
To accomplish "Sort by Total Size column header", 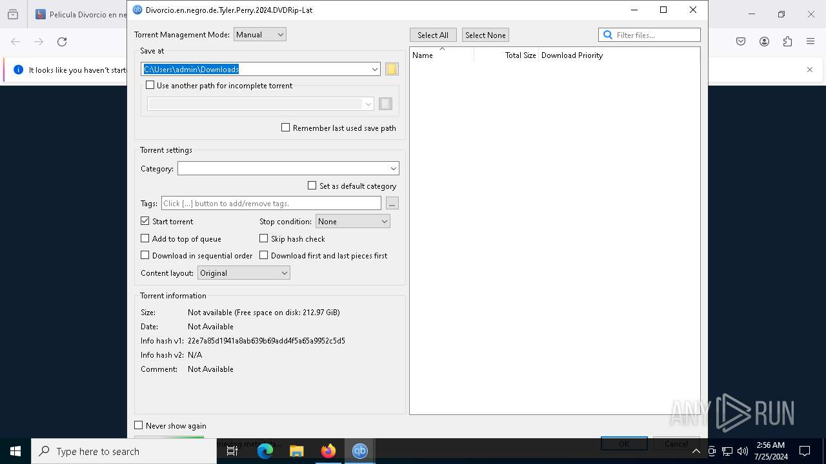I will 507,55.
